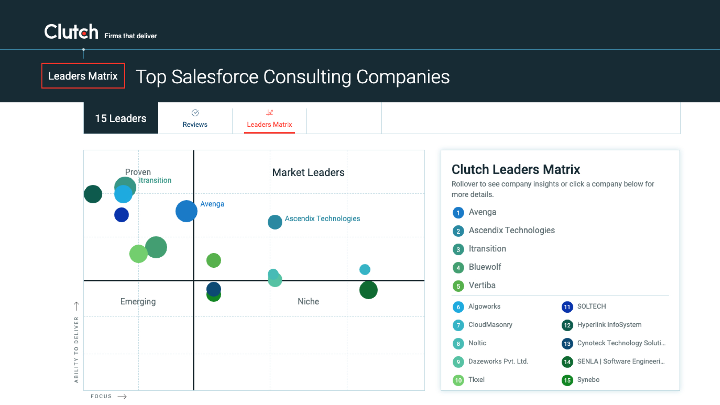Image resolution: width=720 pixels, height=405 pixels.
Task: Click the Leaders Matrix red-outlined box
Action: [83, 76]
